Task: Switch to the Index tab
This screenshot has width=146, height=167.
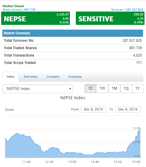Action: 11,77
